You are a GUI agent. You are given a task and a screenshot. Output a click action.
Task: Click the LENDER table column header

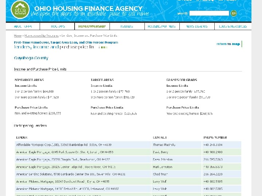22,138
